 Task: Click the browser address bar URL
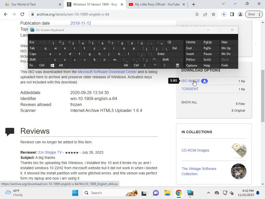[73, 15]
